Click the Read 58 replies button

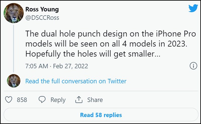pos(101,115)
